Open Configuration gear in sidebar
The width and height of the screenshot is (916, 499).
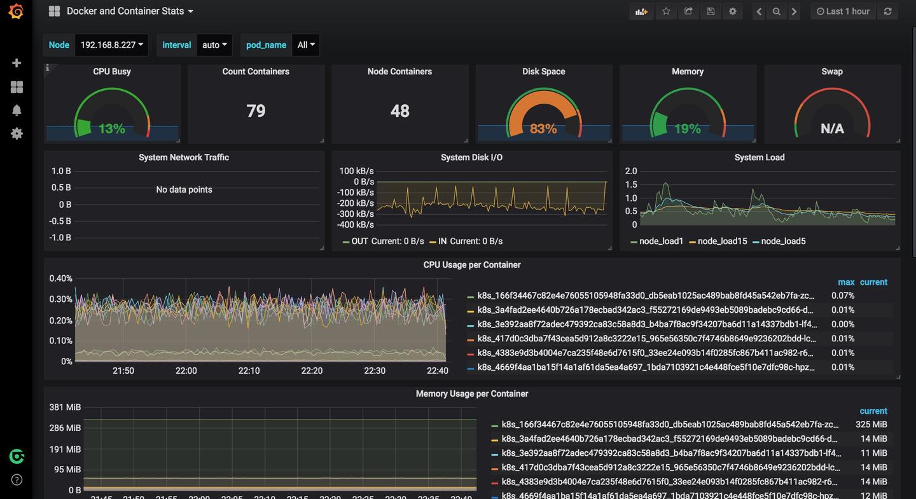click(17, 133)
